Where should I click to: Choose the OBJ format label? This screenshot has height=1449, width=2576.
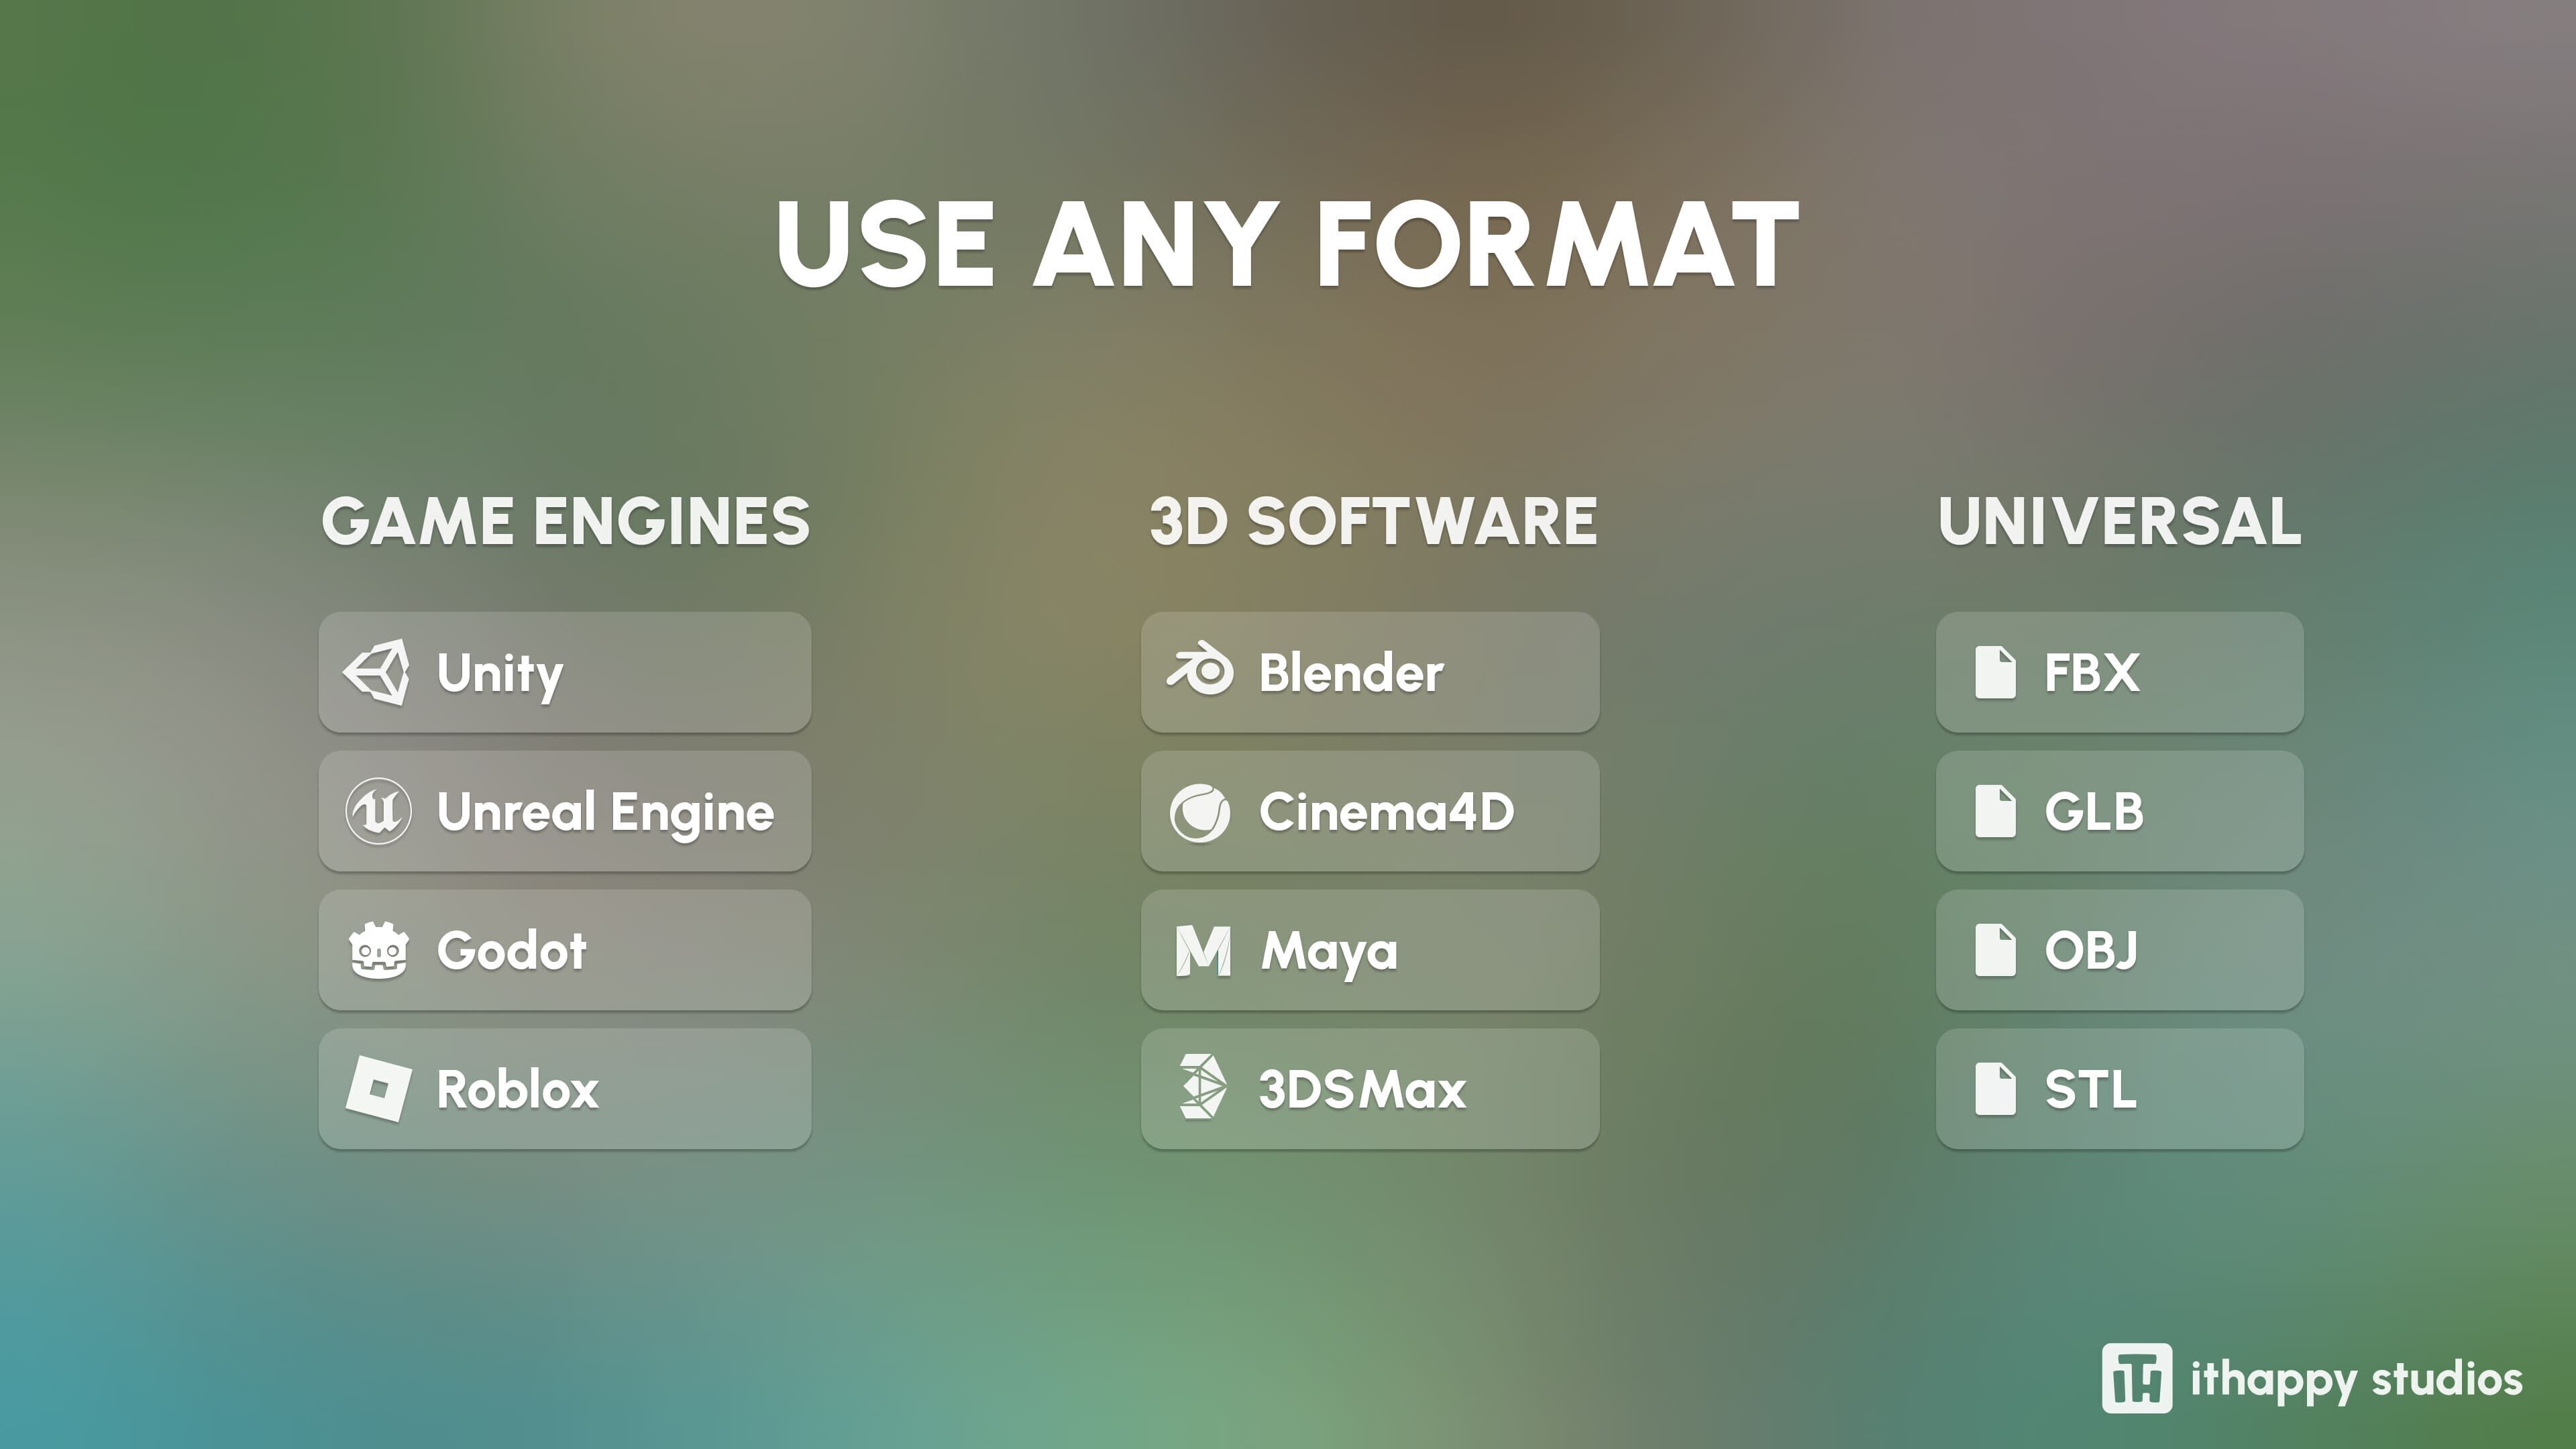click(x=2091, y=950)
